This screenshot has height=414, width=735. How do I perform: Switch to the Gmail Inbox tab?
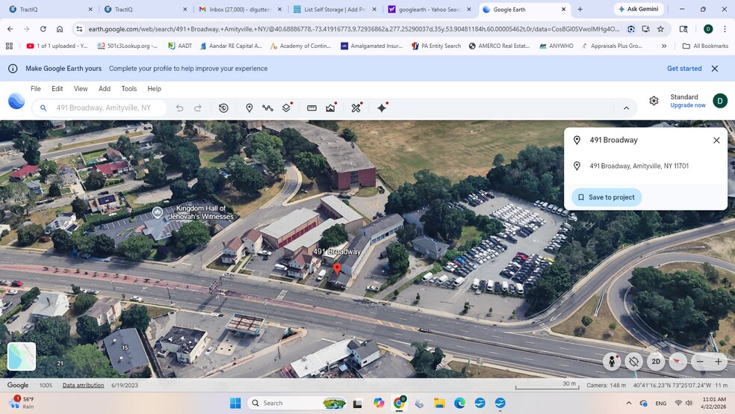point(240,10)
